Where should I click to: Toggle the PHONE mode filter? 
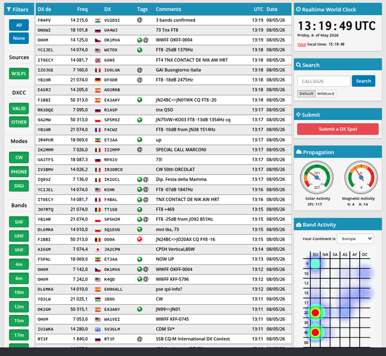[x=19, y=172]
